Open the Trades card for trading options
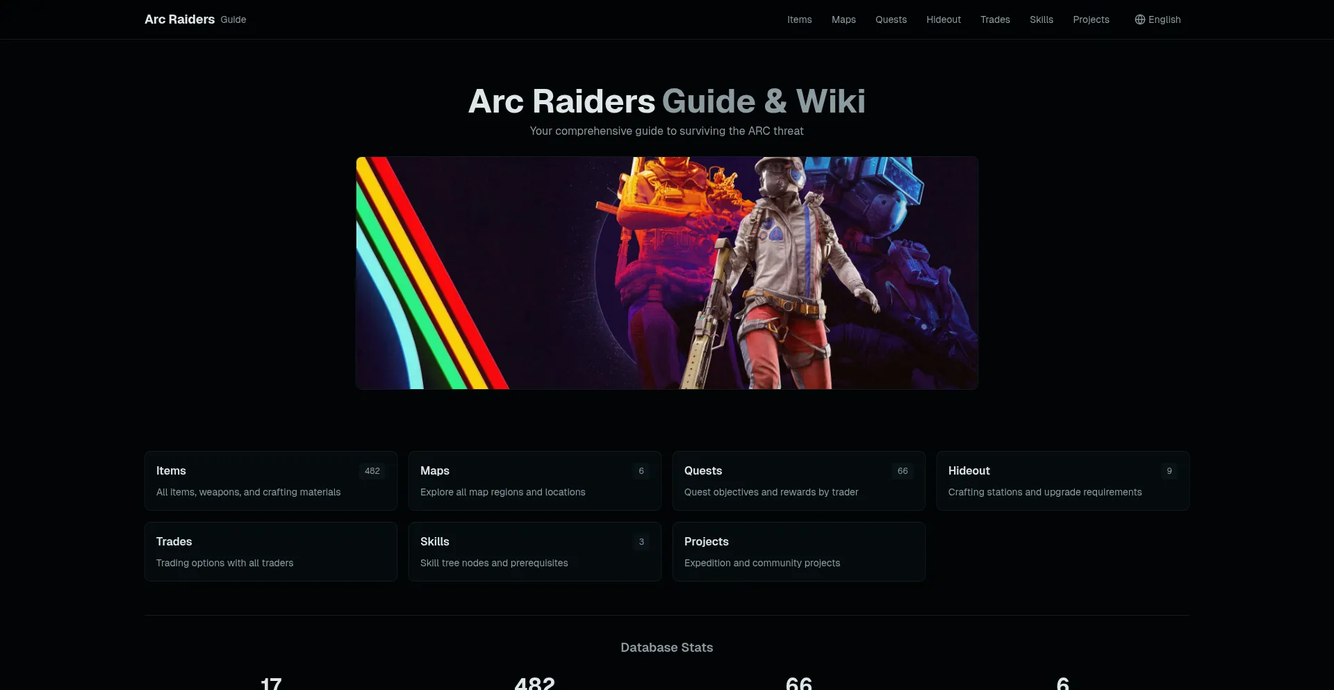 tap(270, 551)
